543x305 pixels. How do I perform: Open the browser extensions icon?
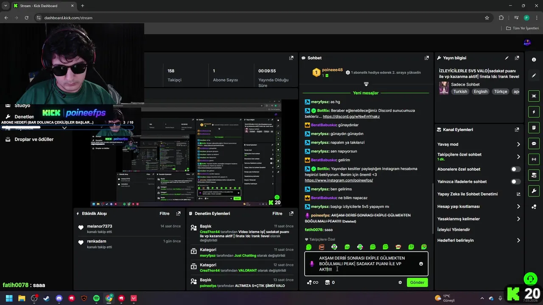pyautogui.click(x=501, y=18)
